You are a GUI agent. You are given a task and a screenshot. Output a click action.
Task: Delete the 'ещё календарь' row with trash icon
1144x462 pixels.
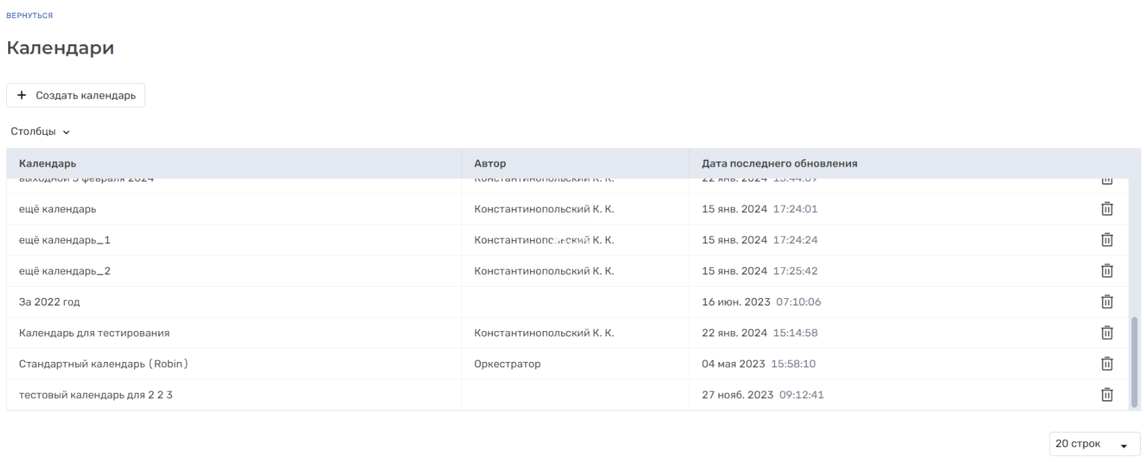pyautogui.click(x=1106, y=209)
